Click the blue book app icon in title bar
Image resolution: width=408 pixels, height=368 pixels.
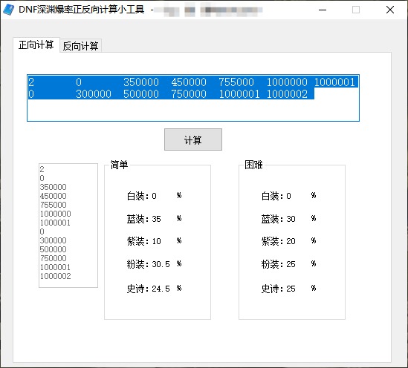[x=9, y=10]
